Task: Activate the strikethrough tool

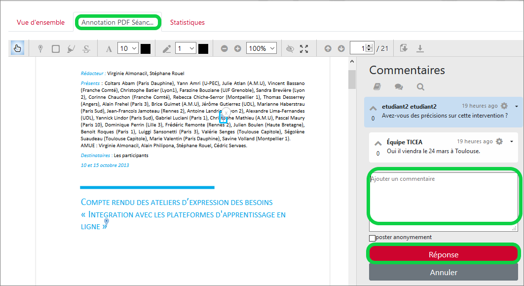Action: pyautogui.click(x=86, y=48)
